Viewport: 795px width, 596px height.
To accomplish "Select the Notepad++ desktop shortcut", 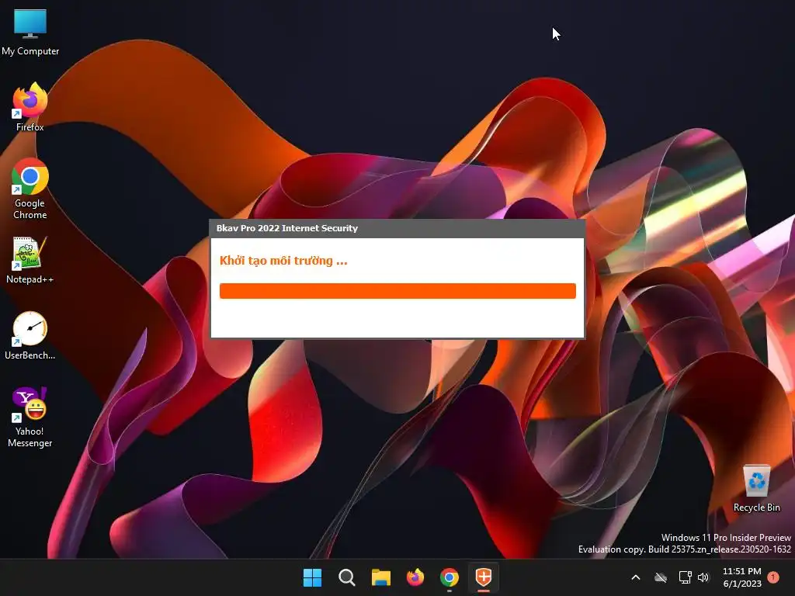I will (x=30, y=260).
